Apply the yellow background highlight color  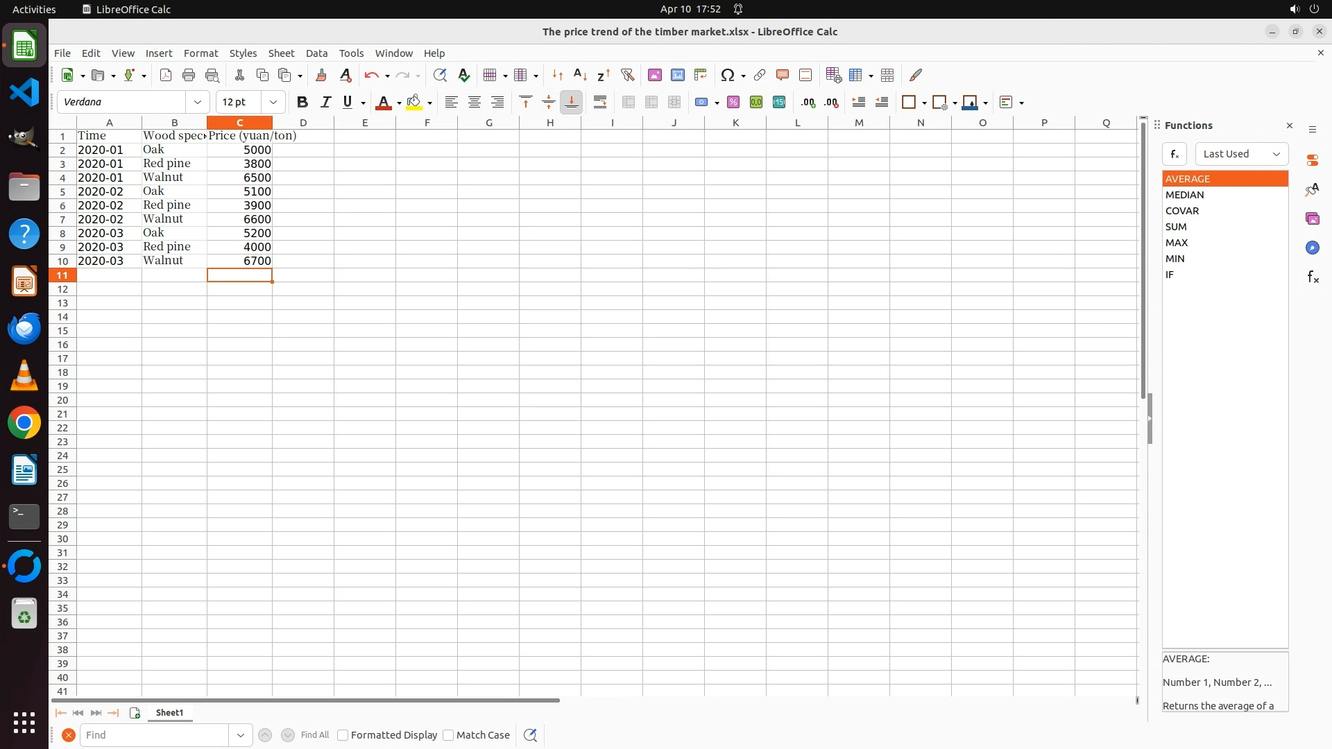tap(414, 102)
